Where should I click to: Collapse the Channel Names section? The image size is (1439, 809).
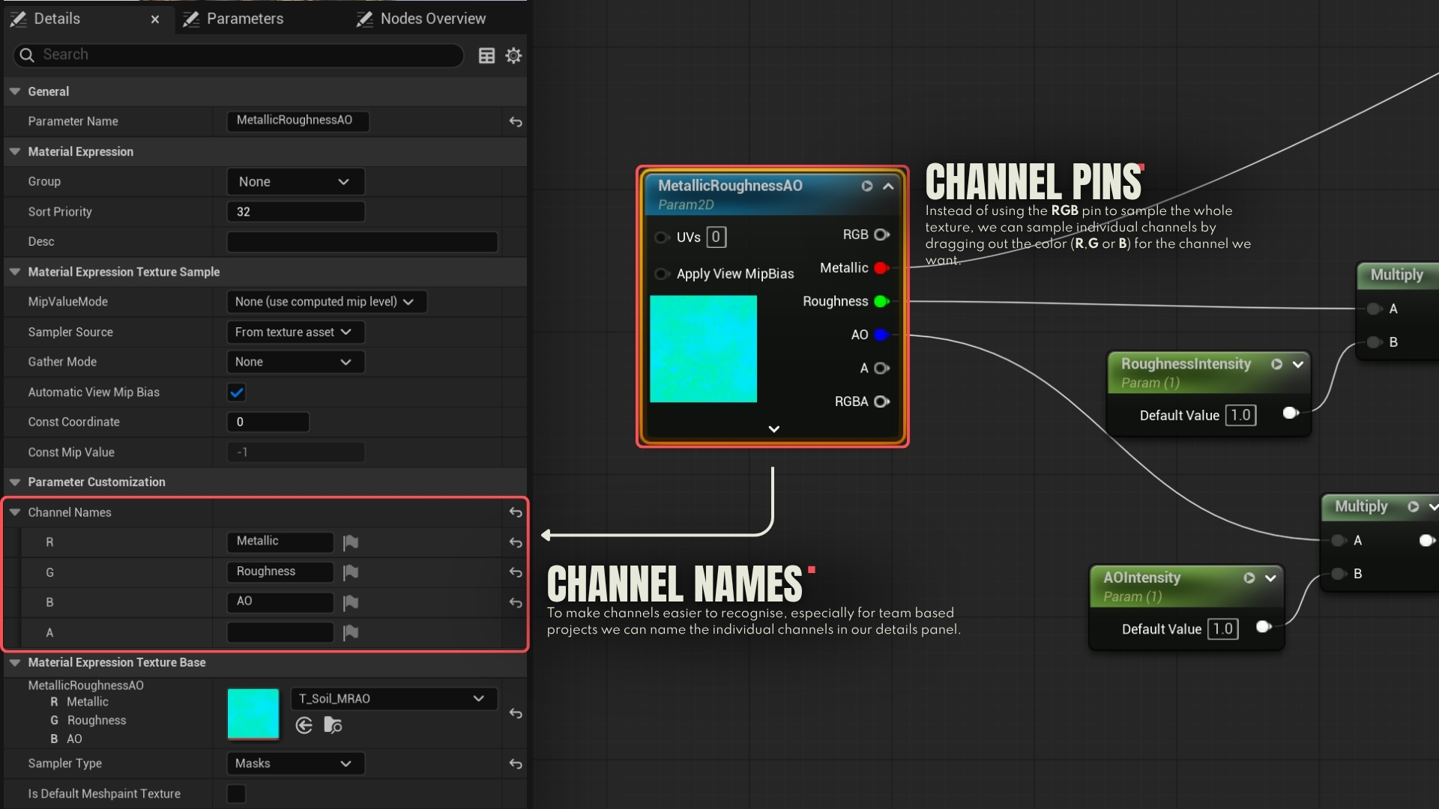click(15, 512)
